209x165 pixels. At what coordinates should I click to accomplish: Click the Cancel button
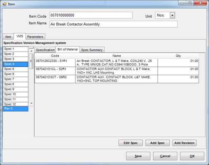[x=165, y=156]
